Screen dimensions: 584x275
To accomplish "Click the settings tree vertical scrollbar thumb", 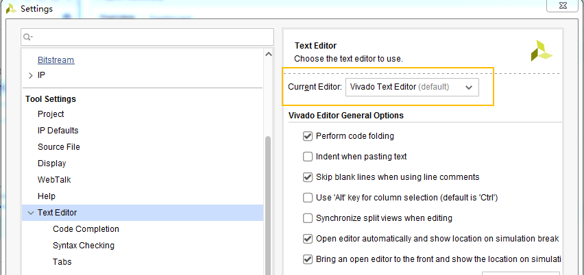I will [268, 205].
